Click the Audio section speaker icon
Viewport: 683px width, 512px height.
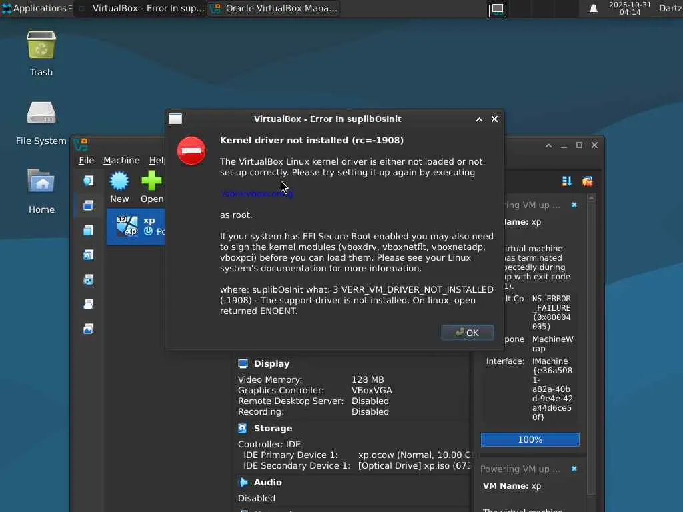[243, 483]
